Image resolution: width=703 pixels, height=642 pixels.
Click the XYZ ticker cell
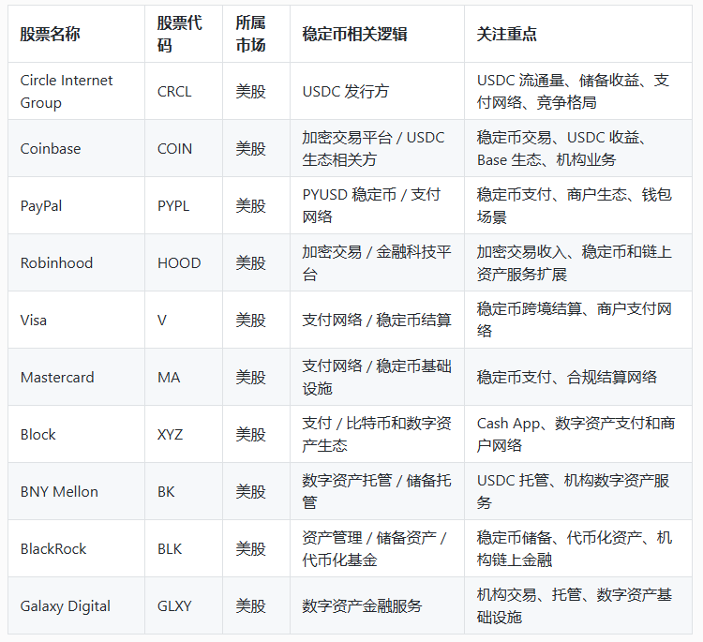point(184,434)
